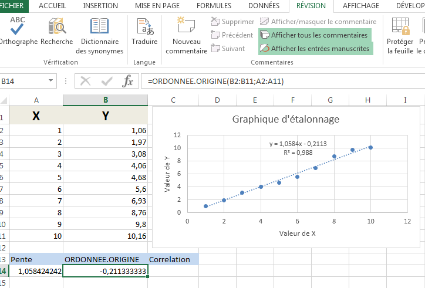Open the DONNÉES tab
The width and height of the screenshot is (425, 288).
coord(264,6)
